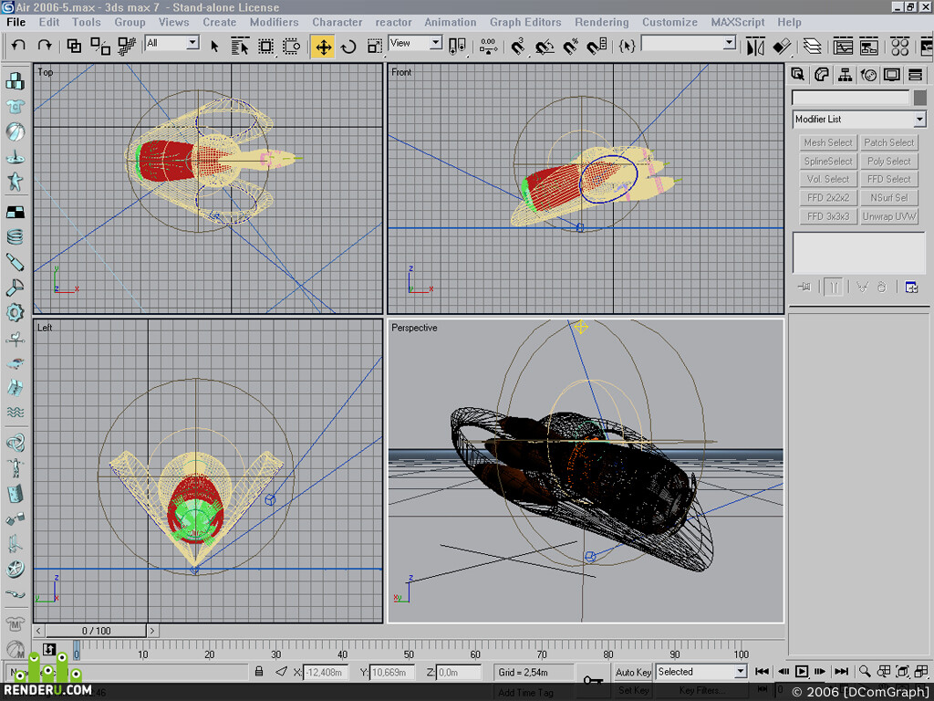Screen dimensions: 934x701
Task: Click Go to Start playback button
Action: point(762,672)
